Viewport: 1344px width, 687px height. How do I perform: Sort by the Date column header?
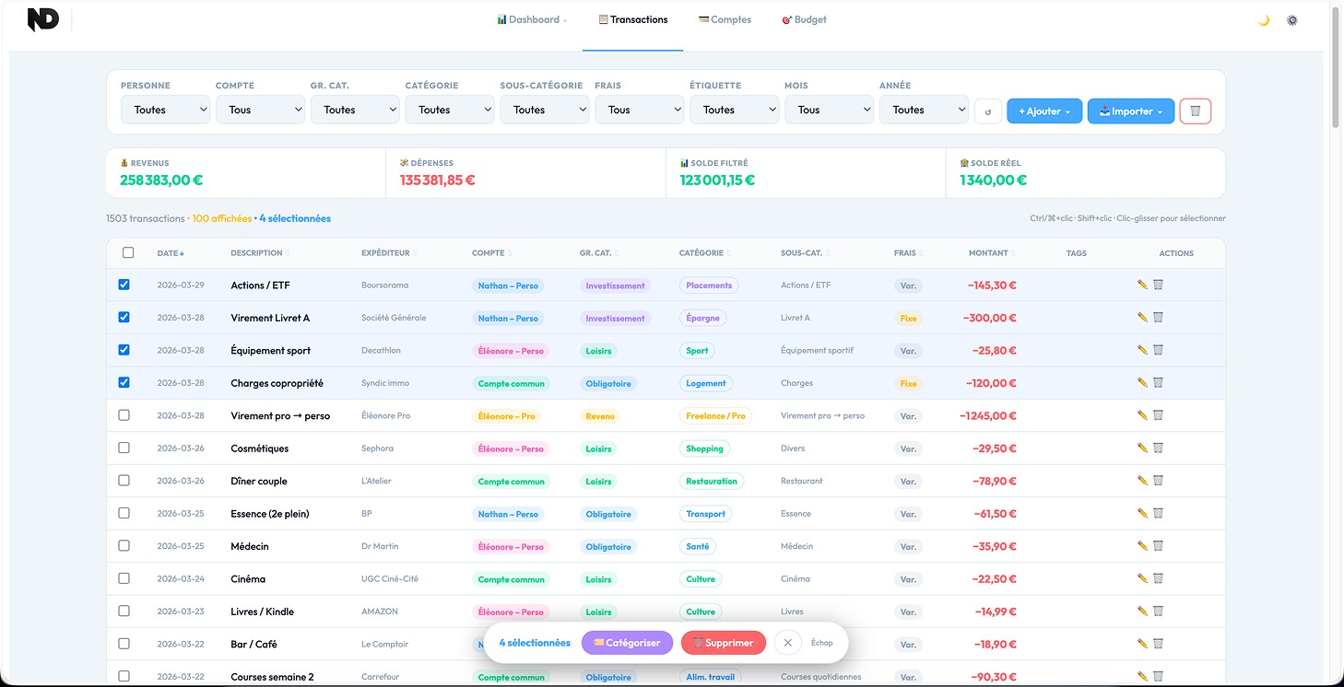(x=171, y=253)
